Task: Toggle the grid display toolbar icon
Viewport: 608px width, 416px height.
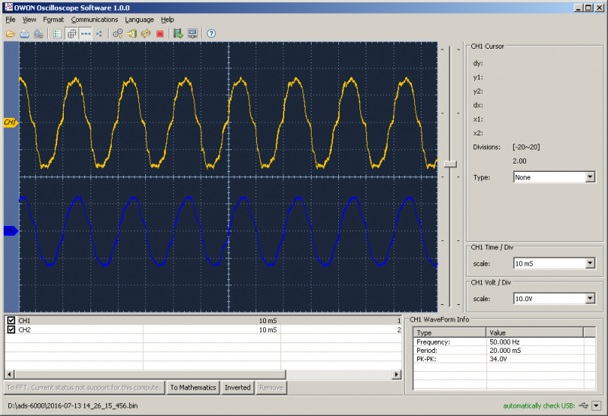Action: (71, 33)
